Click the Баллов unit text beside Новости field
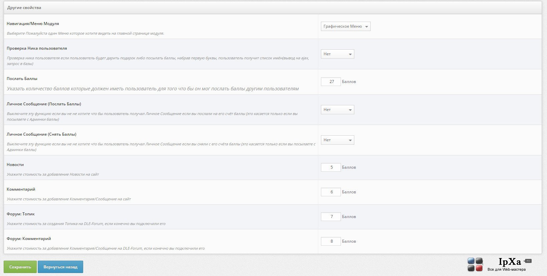This screenshot has width=547, height=276. (x=349, y=167)
